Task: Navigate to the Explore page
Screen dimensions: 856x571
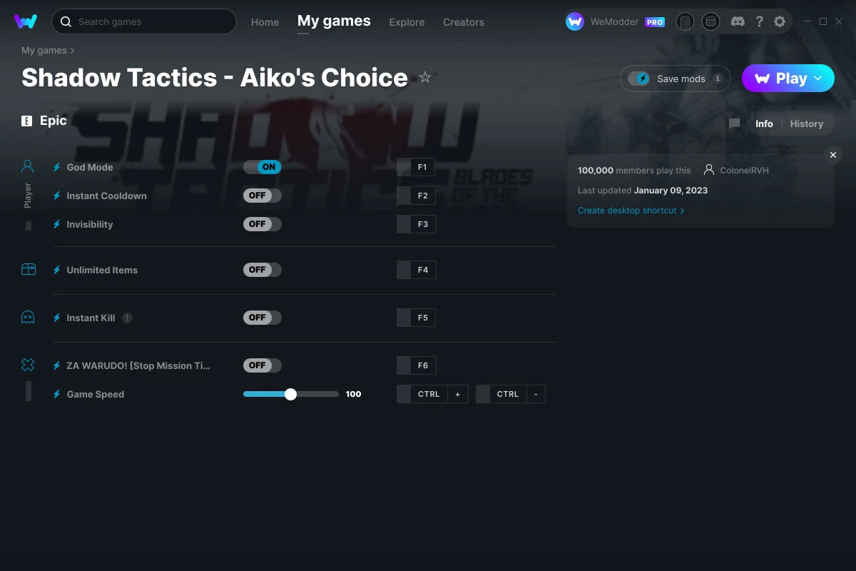Action: pyautogui.click(x=407, y=22)
